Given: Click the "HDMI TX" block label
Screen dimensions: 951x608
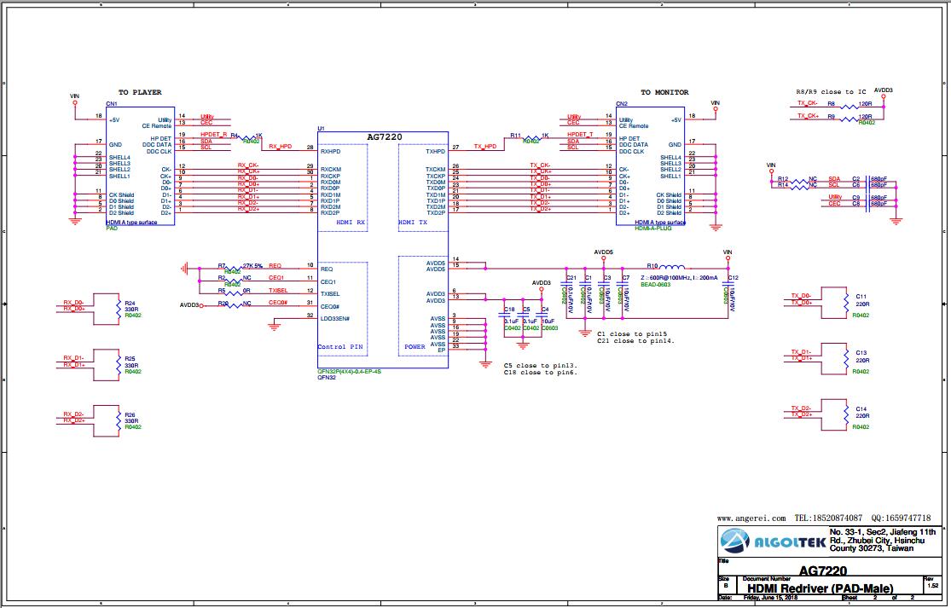Looking at the screenshot, I should click(413, 223).
